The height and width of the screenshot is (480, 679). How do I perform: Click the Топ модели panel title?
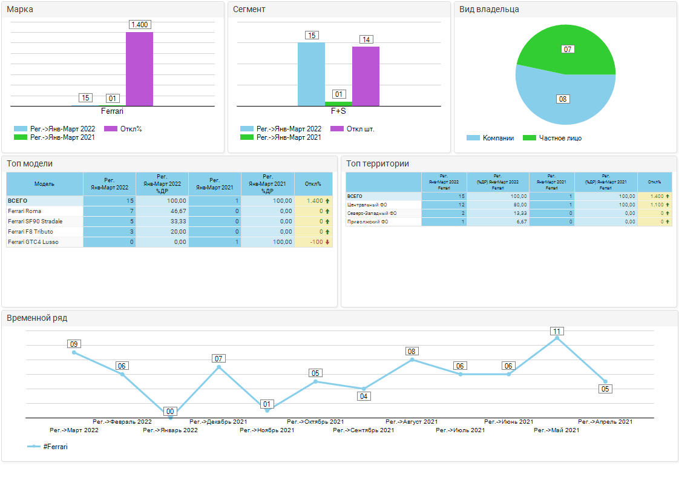point(30,163)
